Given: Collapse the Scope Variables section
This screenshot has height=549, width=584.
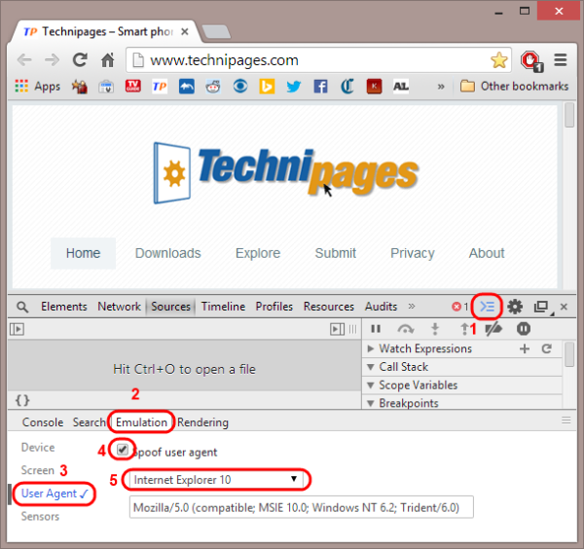Looking at the screenshot, I should tap(371, 385).
